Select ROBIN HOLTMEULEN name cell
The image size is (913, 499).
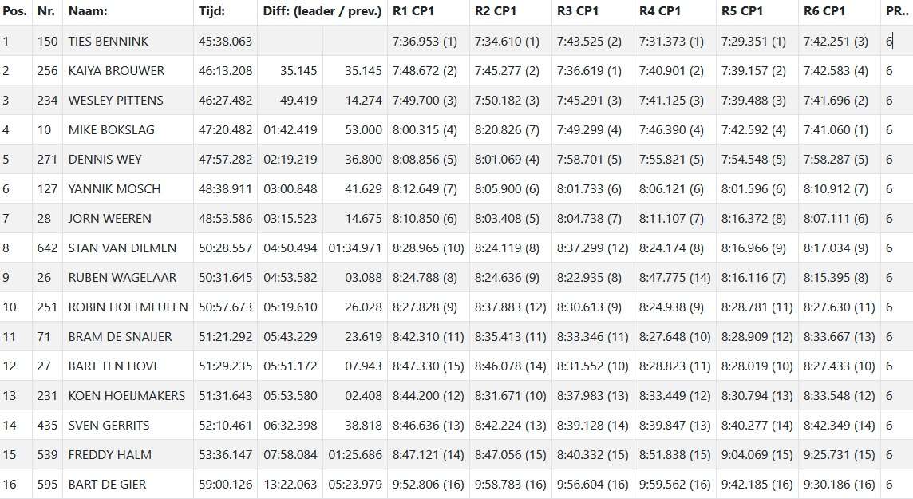tap(128, 307)
